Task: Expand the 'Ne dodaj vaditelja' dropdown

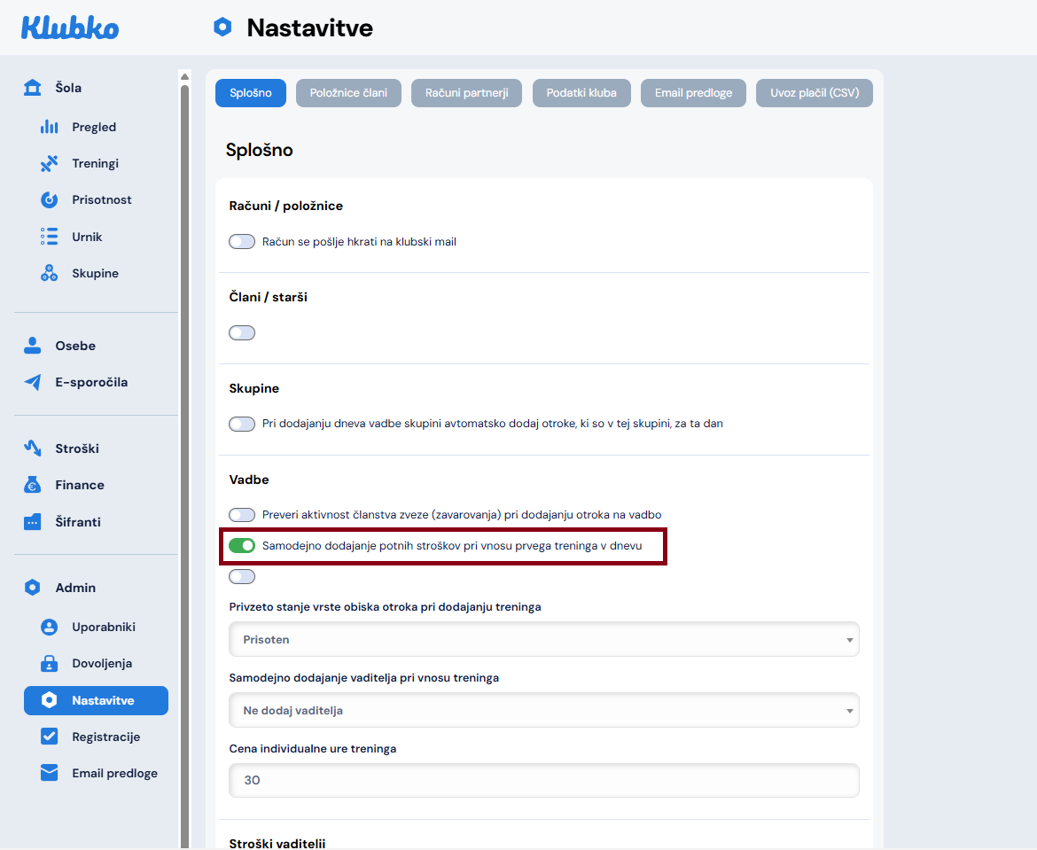Action: tap(543, 711)
